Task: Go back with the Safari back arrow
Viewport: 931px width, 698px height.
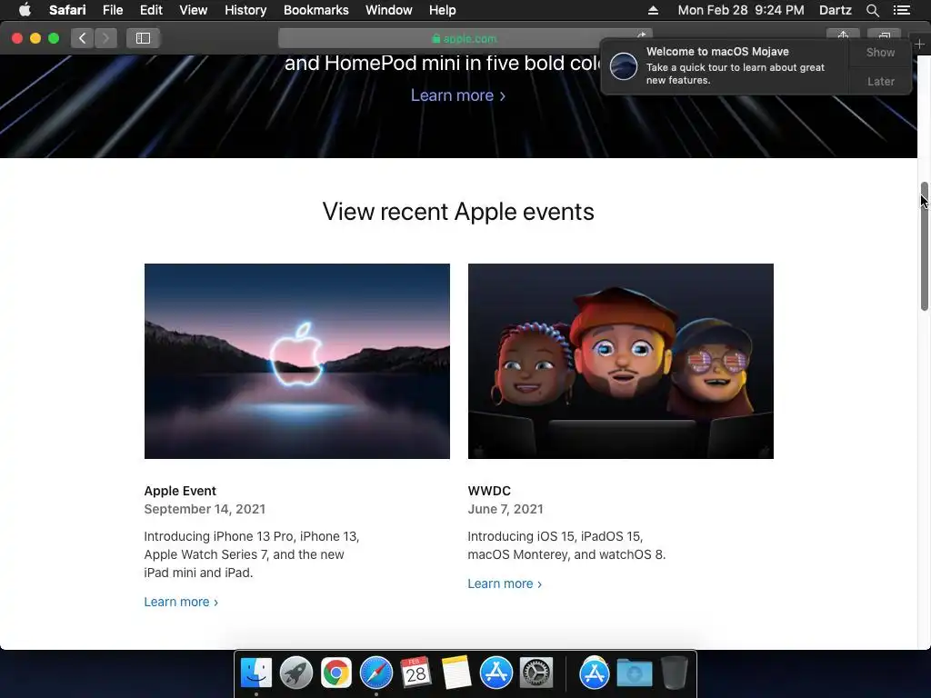Action: pyautogui.click(x=83, y=38)
